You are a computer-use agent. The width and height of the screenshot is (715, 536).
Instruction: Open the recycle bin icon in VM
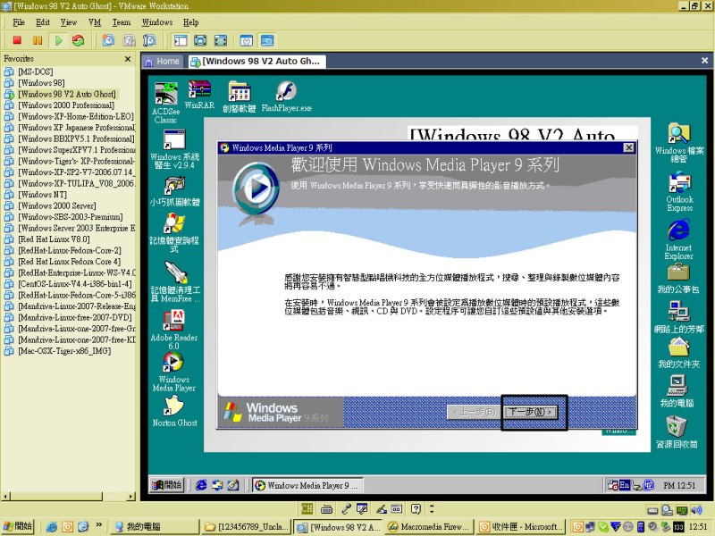pyautogui.click(x=677, y=431)
